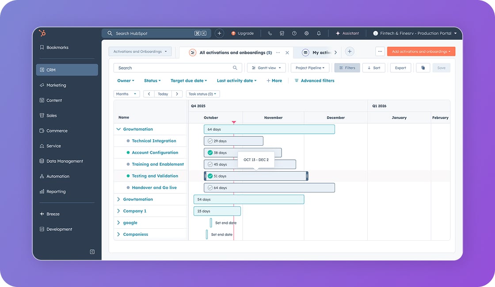Screen dimensions: 495x287
Task: Click the right handle of Testing bar
Action: click(x=307, y=176)
